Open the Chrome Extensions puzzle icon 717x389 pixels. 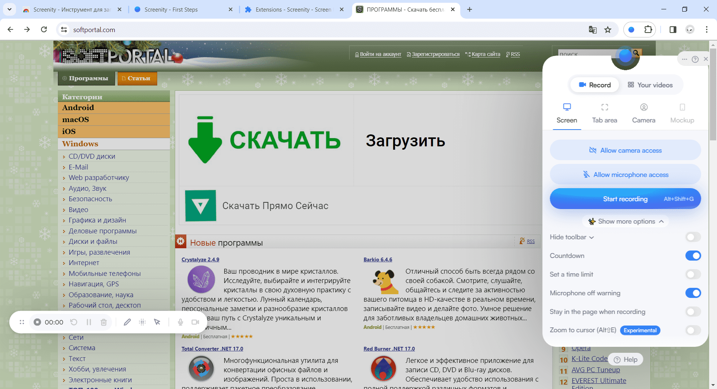[x=648, y=29]
